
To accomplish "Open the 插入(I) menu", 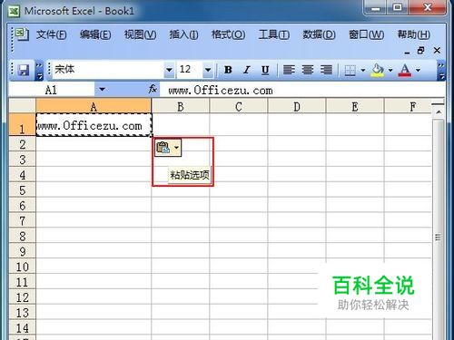I will [183, 34].
